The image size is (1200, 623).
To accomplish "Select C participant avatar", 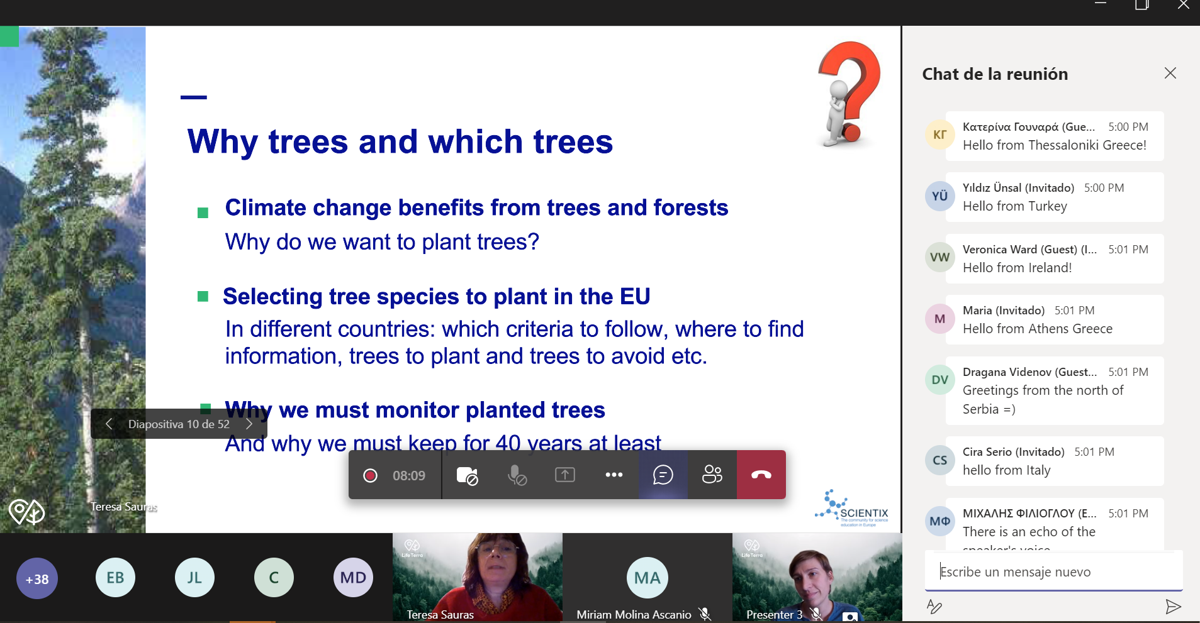I will click(274, 577).
